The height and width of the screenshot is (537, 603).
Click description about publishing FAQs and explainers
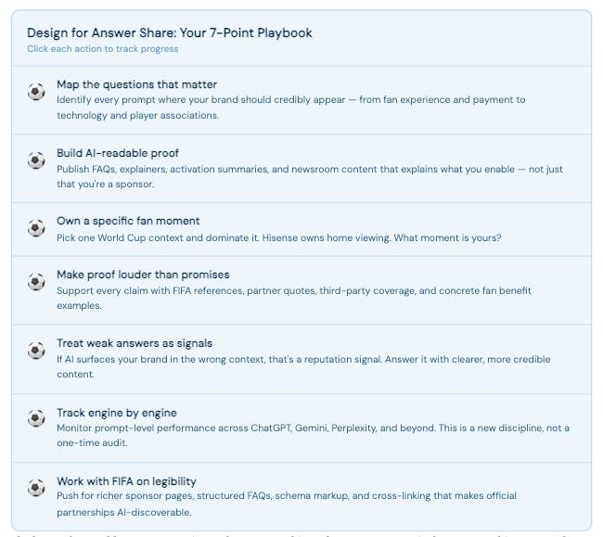pos(310,176)
